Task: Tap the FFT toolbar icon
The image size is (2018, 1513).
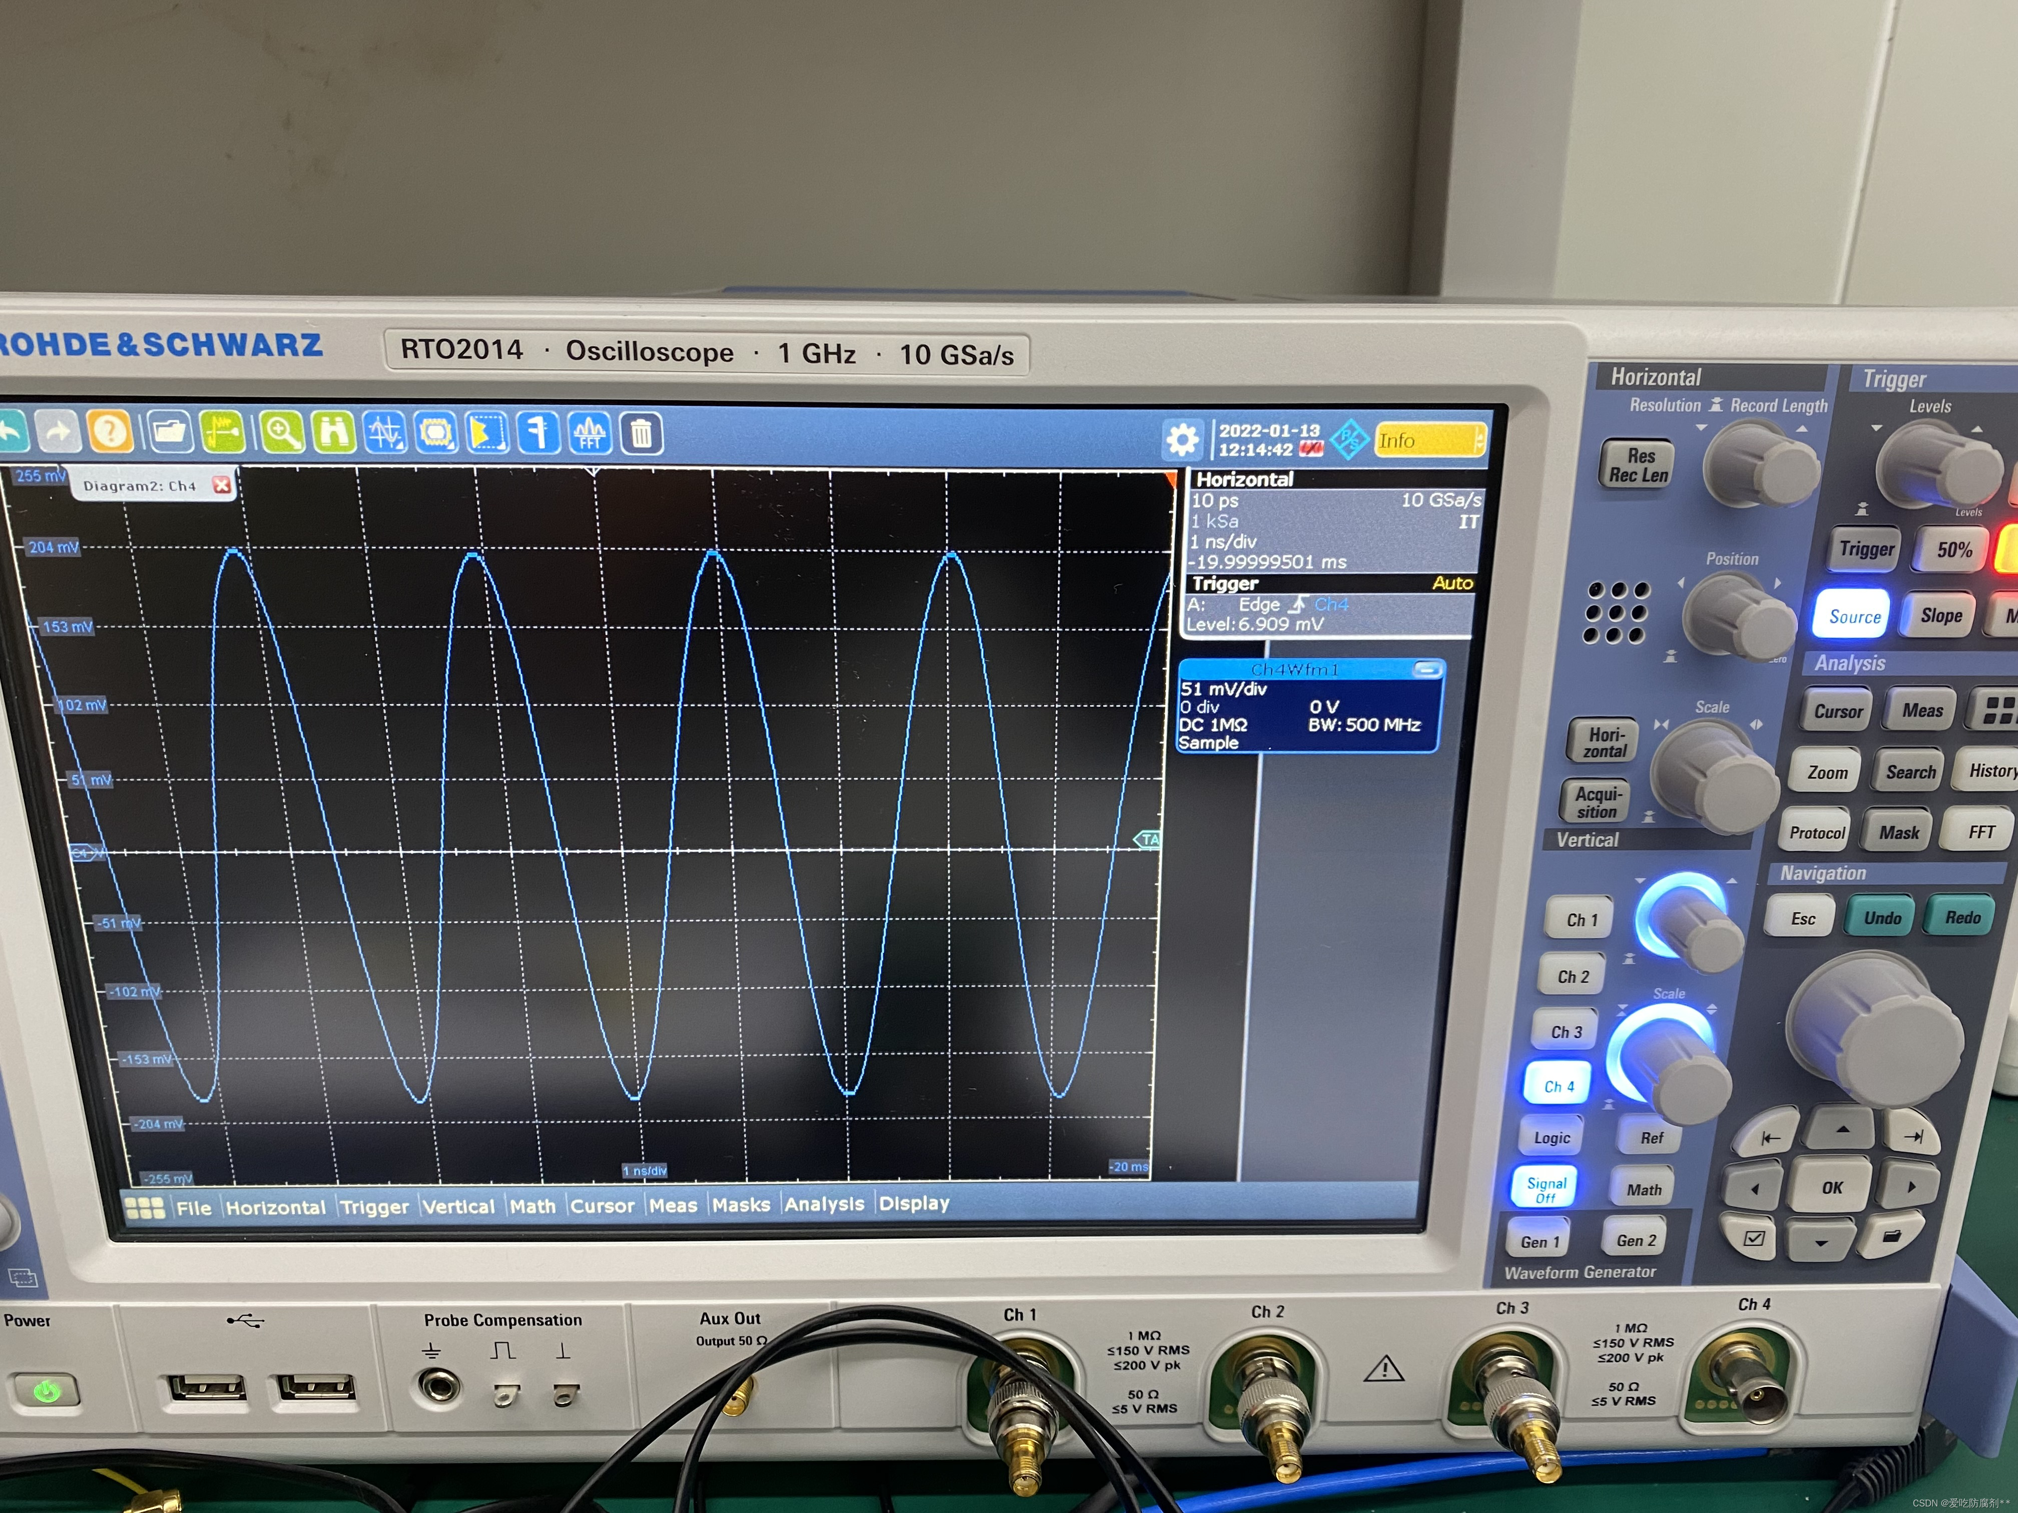Action: [590, 432]
